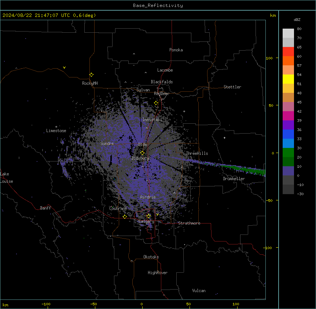Click the Drumheller label
This screenshot has height=309, width=316.
pyautogui.click(x=234, y=179)
